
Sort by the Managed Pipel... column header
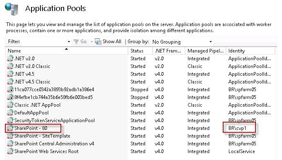(x=206, y=51)
